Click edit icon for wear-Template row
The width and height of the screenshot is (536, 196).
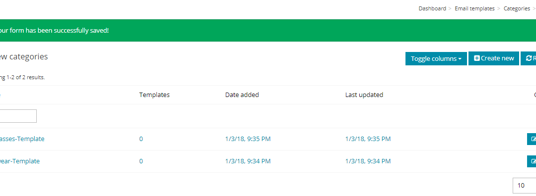point(532,161)
